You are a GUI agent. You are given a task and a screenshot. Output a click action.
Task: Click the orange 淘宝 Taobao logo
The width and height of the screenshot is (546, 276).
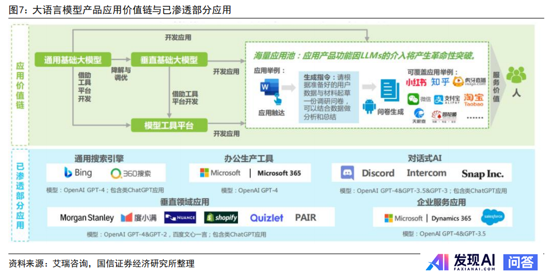point(474,100)
